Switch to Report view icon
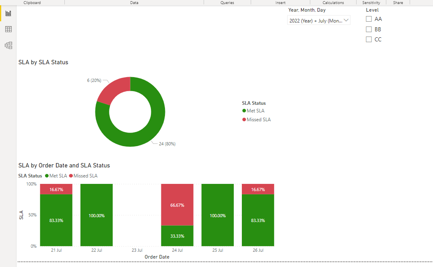Screen dimensions: 433x267 click(8, 13)
